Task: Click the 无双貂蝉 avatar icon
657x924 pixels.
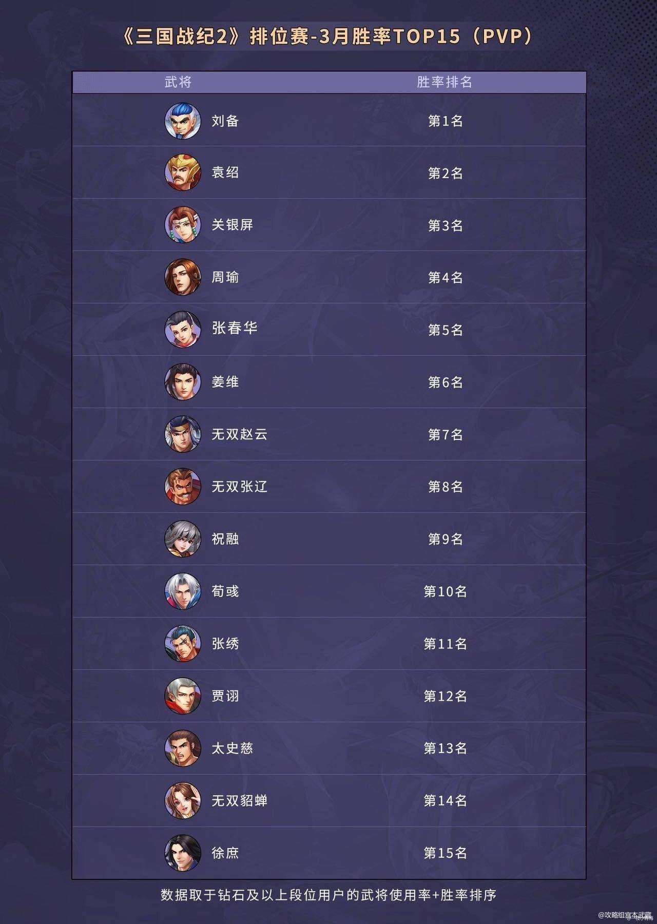Action: point(183,801)
